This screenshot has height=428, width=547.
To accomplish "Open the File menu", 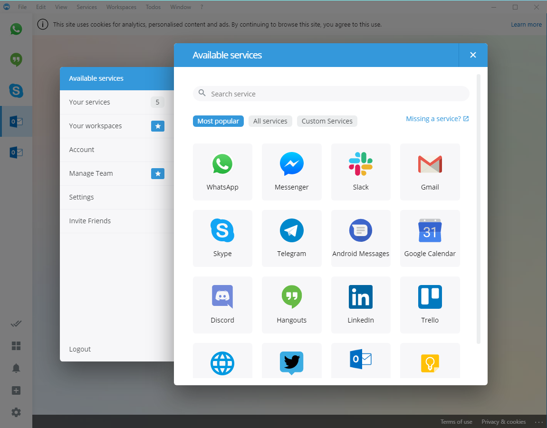I will pos(22,7).
